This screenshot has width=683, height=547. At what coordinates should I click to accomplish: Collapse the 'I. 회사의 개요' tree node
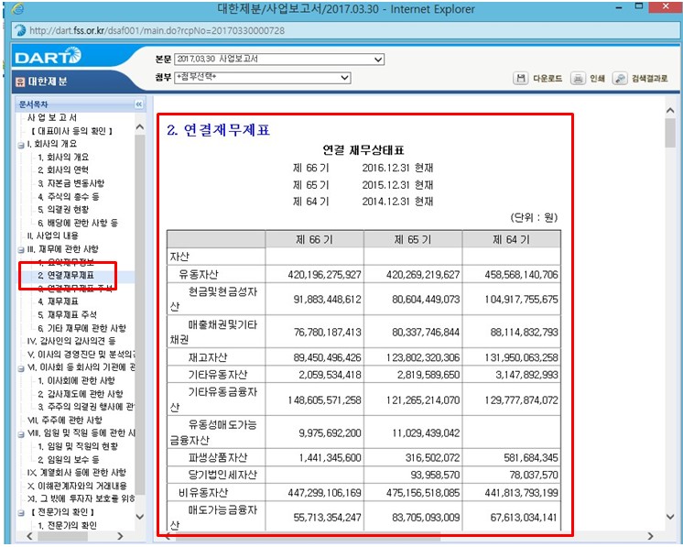(22, 144)
